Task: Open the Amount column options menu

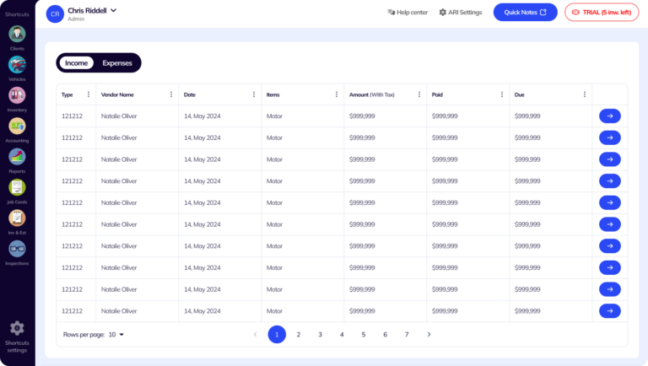Action: (419, 94)
